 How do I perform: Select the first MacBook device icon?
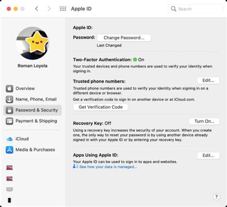pos(10,168)
